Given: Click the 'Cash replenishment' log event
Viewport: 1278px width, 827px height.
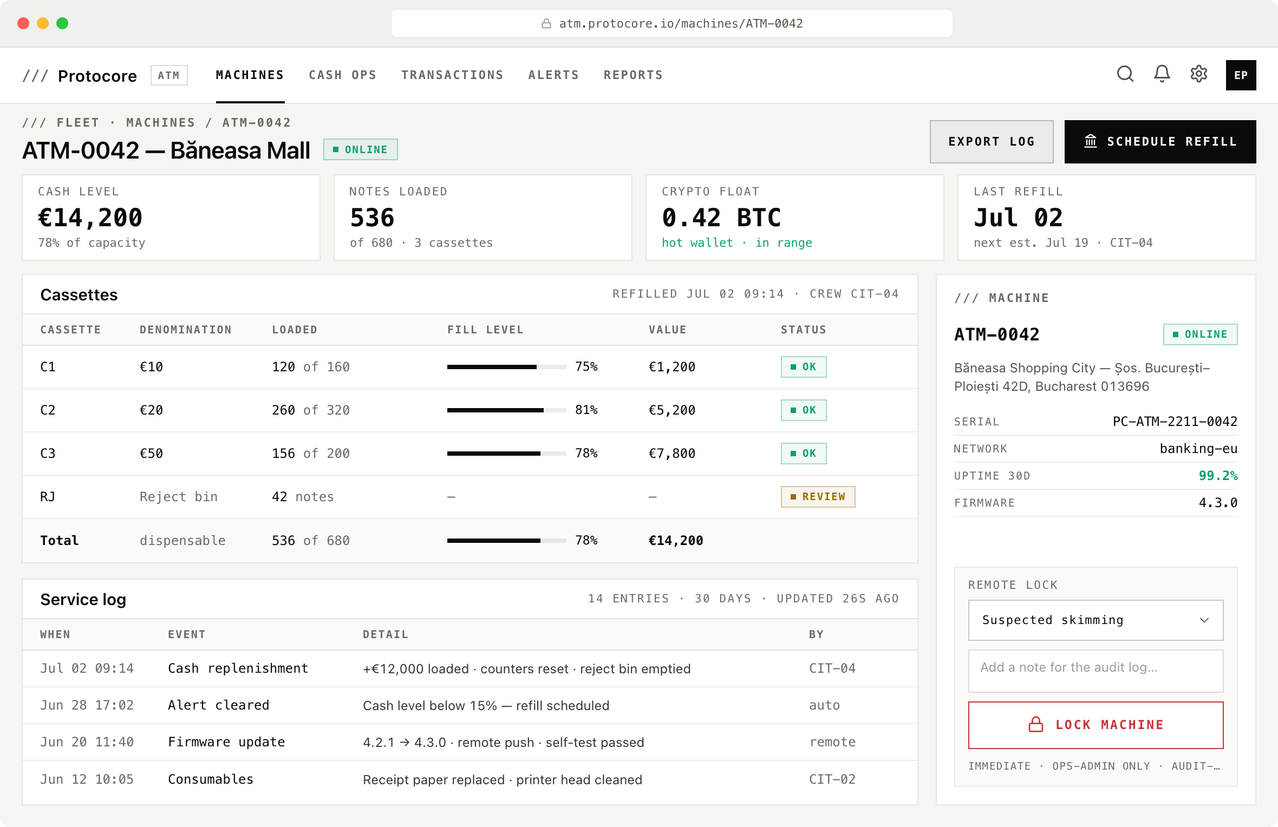Looking at the screenshot, I should [238, 668].
